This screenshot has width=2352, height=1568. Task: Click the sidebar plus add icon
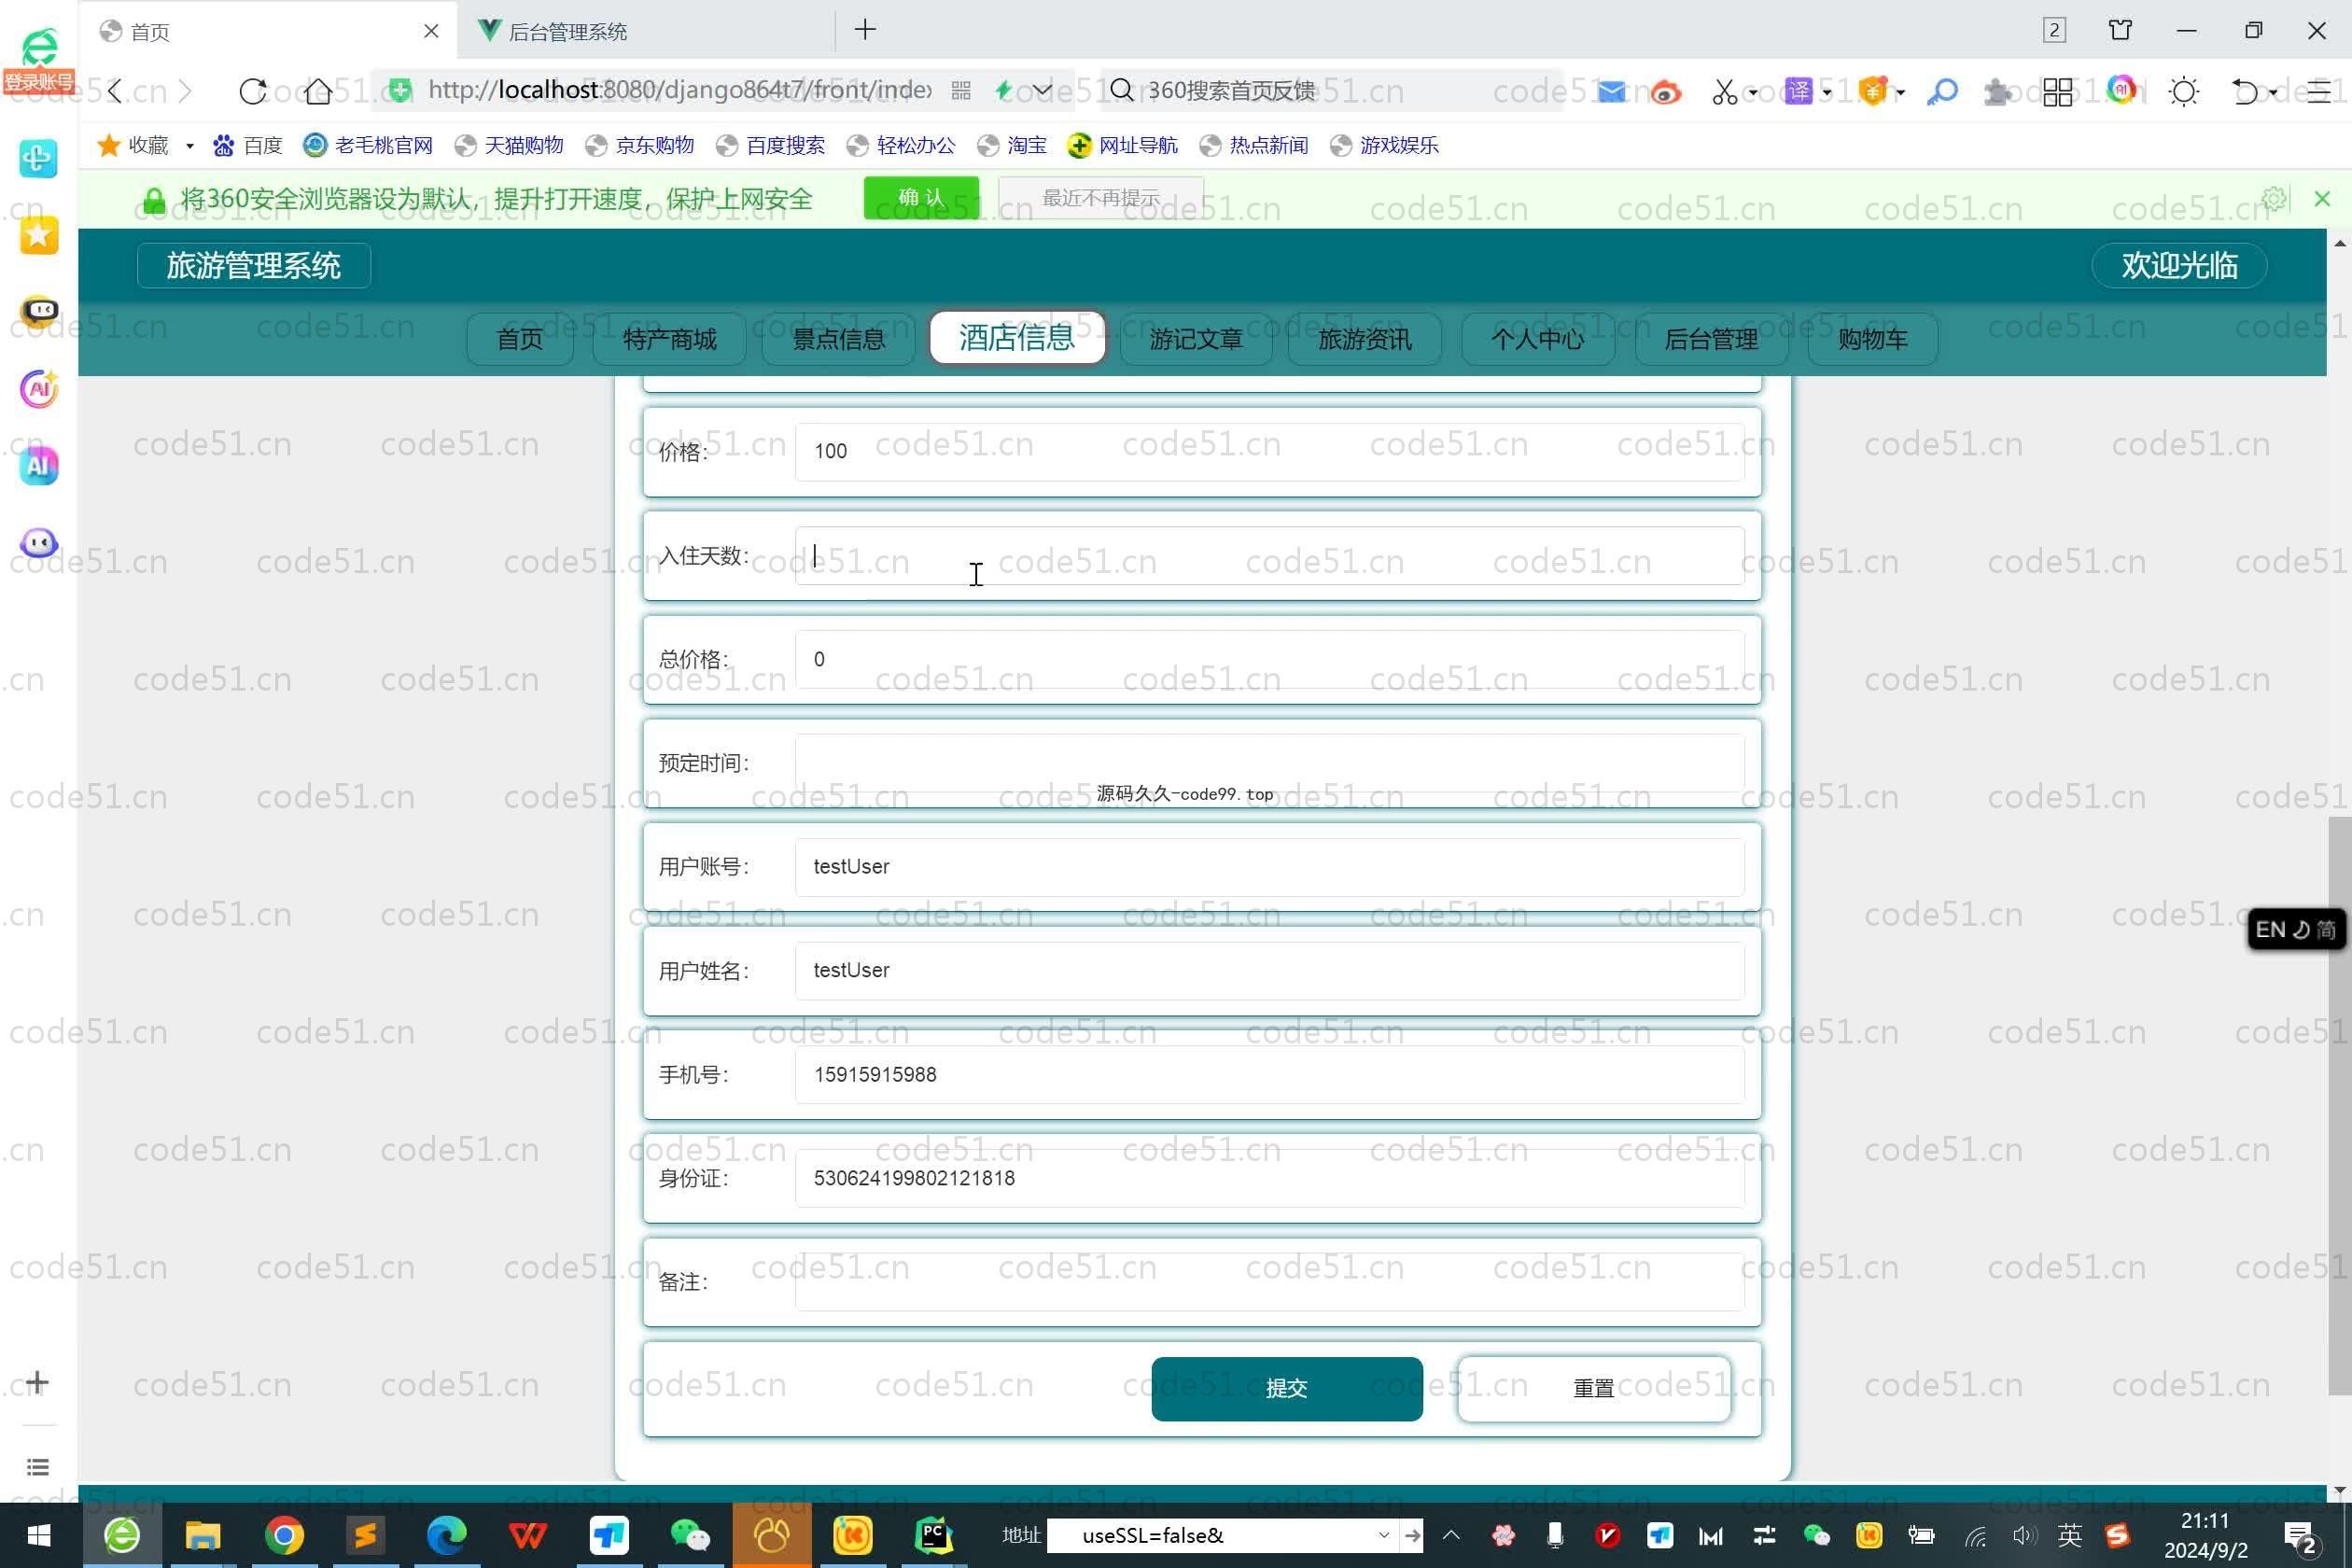coord(37,1382)
